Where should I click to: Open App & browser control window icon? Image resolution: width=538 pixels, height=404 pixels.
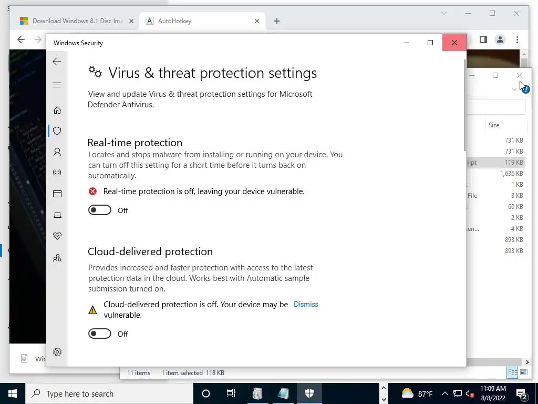point(57,194)
